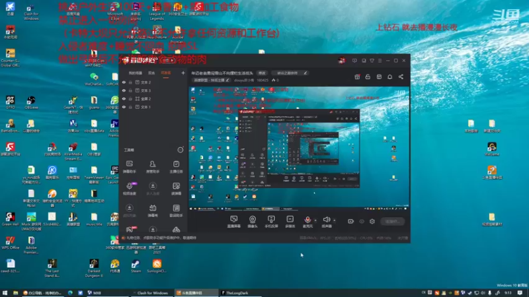Open the message icon in title bar

coord(354,61)
